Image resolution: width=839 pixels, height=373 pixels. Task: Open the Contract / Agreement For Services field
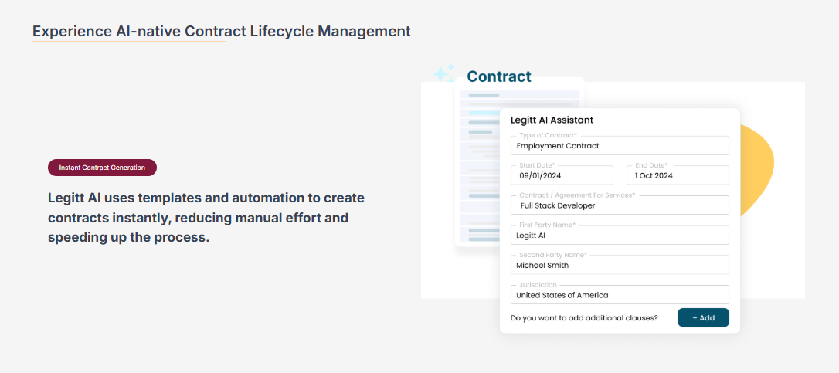point(620,205)
